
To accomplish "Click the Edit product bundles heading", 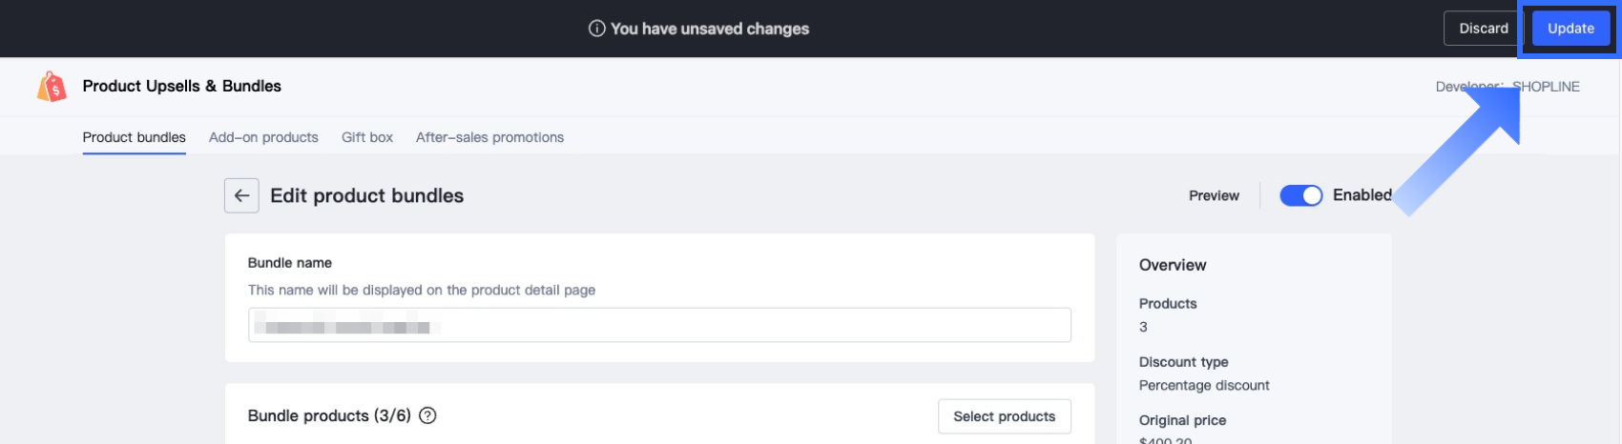I will point(367,195).
